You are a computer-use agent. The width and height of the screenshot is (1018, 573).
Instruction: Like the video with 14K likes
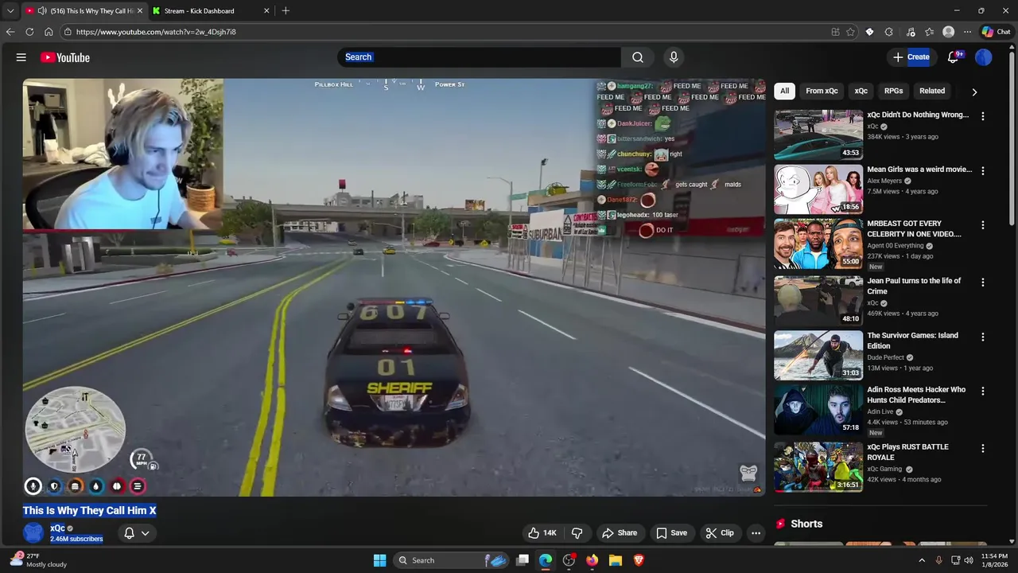[542, 533]
